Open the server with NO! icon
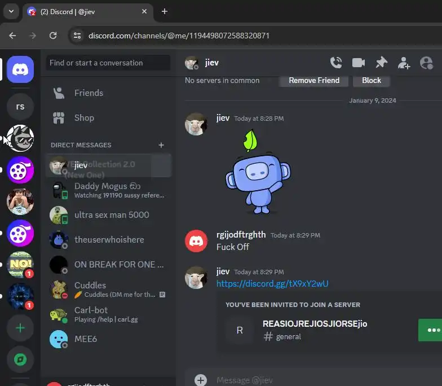 tap(20, 265)
